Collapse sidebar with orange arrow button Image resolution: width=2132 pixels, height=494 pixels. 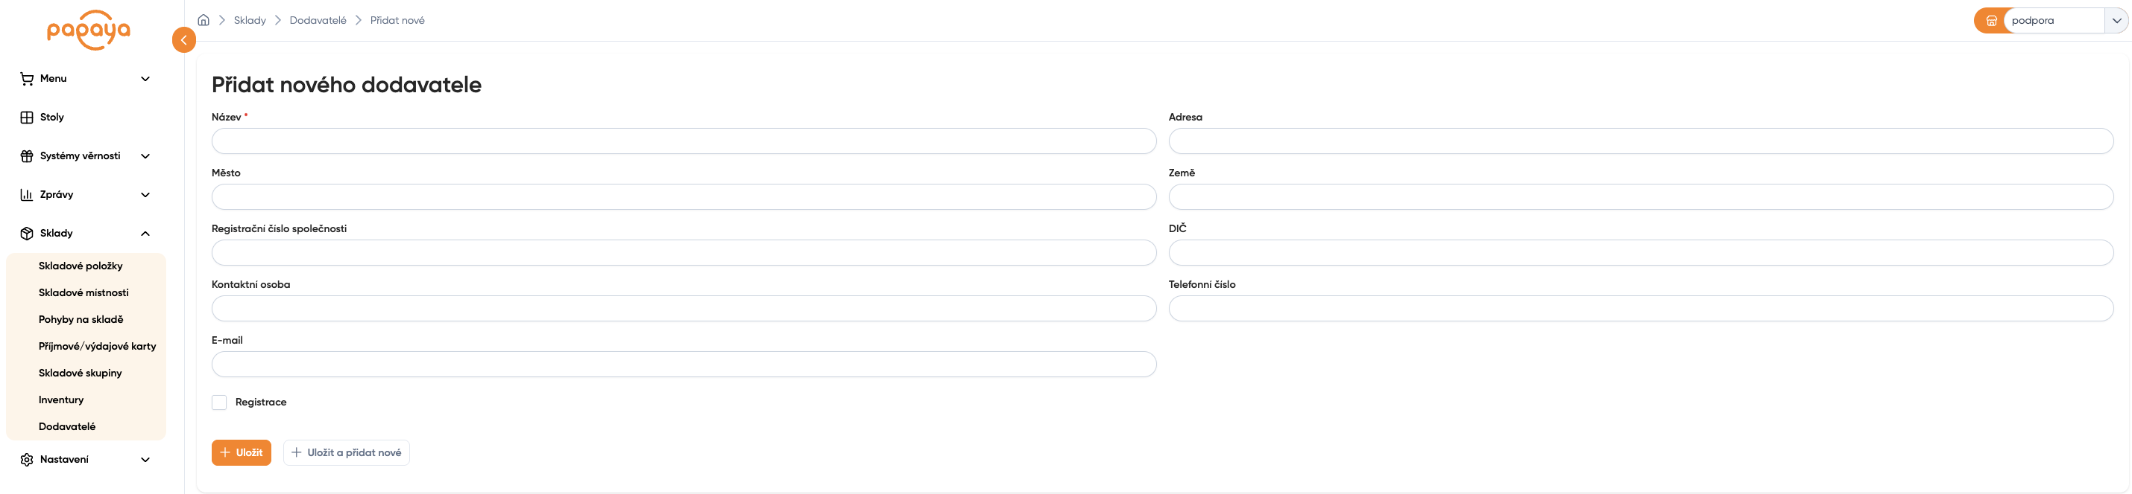coord(183,39)
